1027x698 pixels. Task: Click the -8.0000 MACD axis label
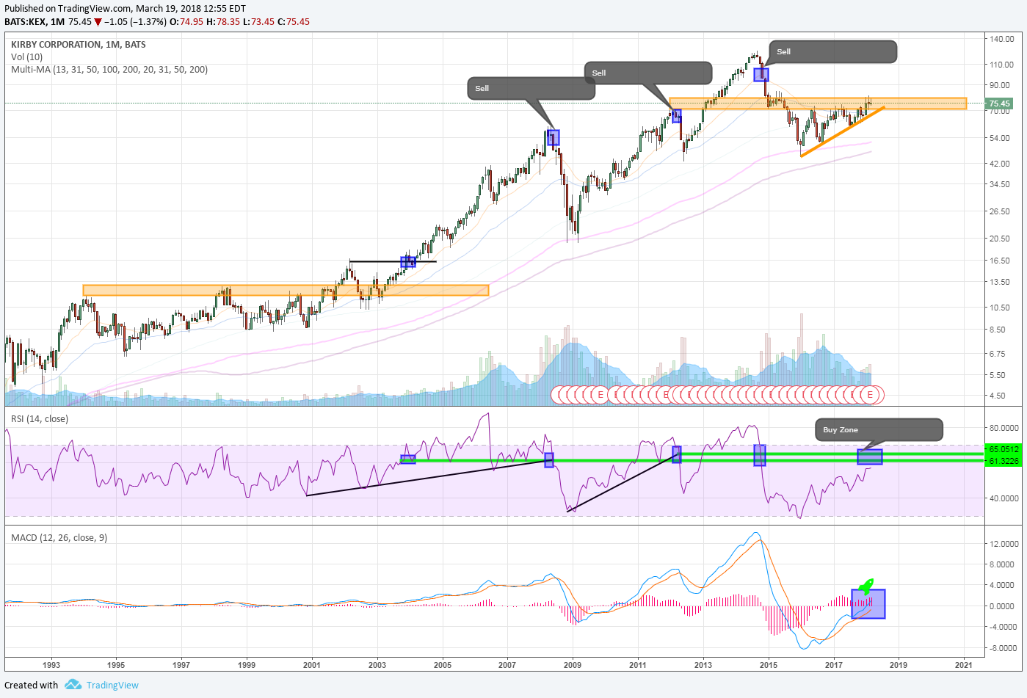1003,648
